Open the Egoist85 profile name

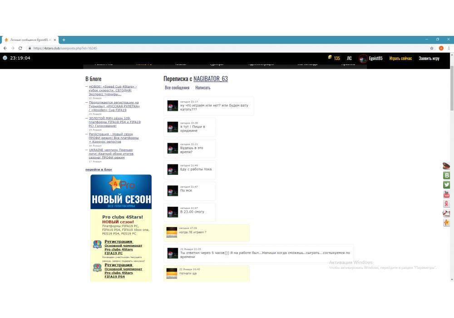click(375, 58)
